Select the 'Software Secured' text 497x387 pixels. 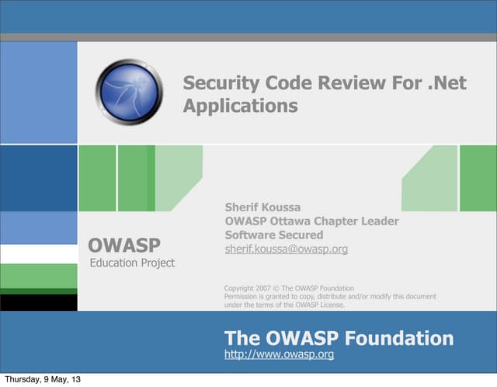(x=273, y=235)
